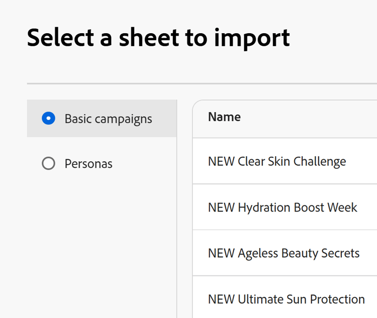Click empty sidebar area below Personas
377x318 pixels.
coord(102,241)
